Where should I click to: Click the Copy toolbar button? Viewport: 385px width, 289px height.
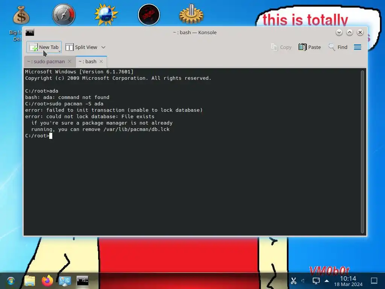click(281, 47)
